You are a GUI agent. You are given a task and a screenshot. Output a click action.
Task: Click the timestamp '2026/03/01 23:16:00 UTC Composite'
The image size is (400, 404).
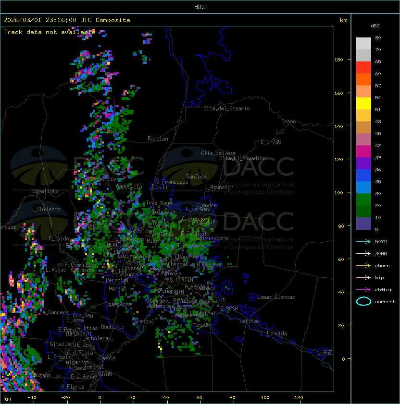point(67,20)
